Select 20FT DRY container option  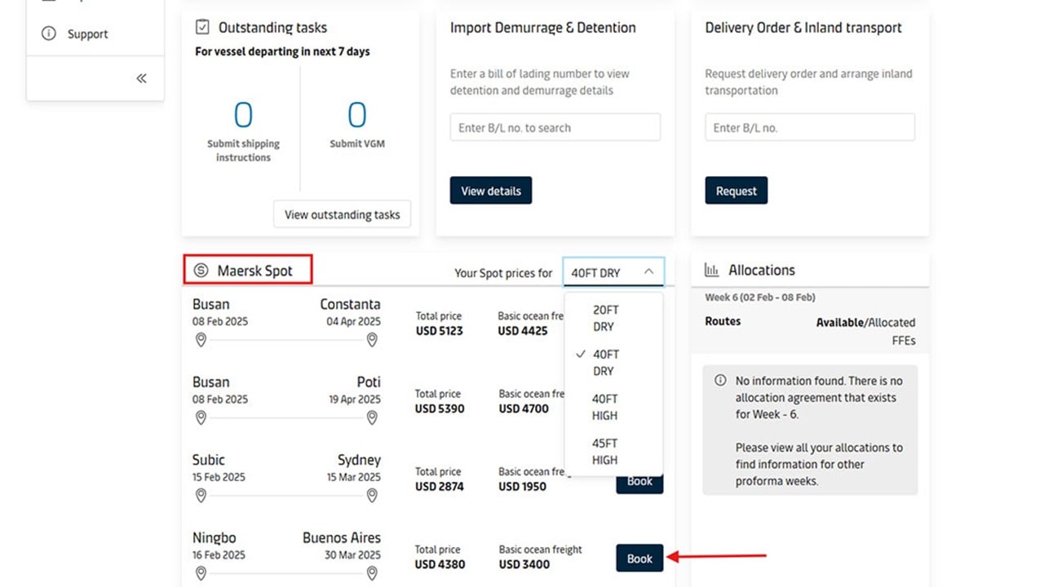point(604,318)
